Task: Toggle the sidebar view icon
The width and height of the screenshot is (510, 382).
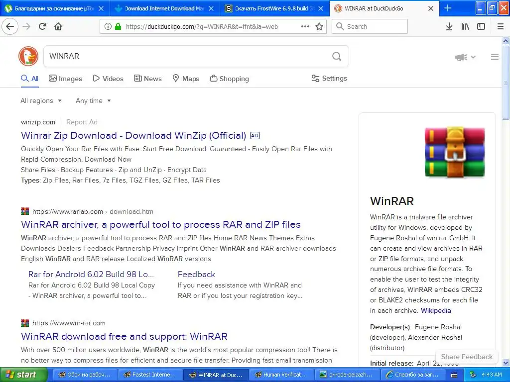Action: coord(481,26)
